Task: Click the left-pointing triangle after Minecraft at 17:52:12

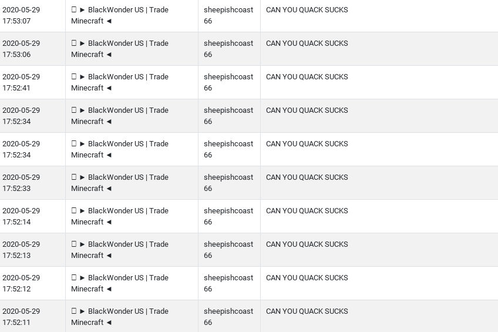Action: [109, 289]
